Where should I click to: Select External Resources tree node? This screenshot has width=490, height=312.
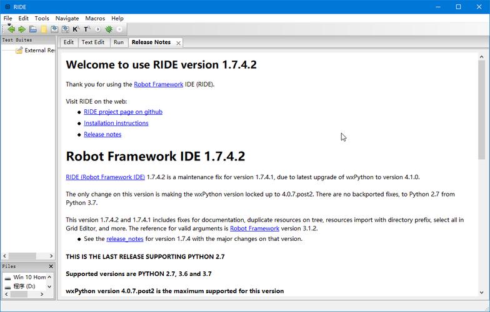39,51
